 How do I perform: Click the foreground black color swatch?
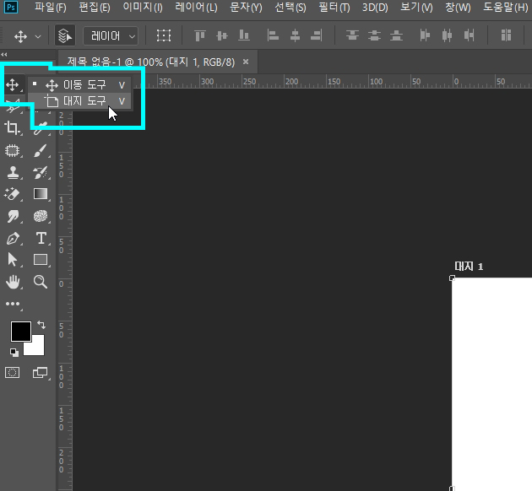[21, 331]
